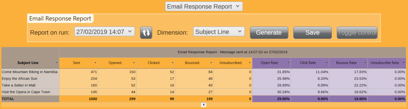The height and width of the screenshot is (109, 408).
Task: Open the Bounced column dropdown arrow
Action: 211,63
